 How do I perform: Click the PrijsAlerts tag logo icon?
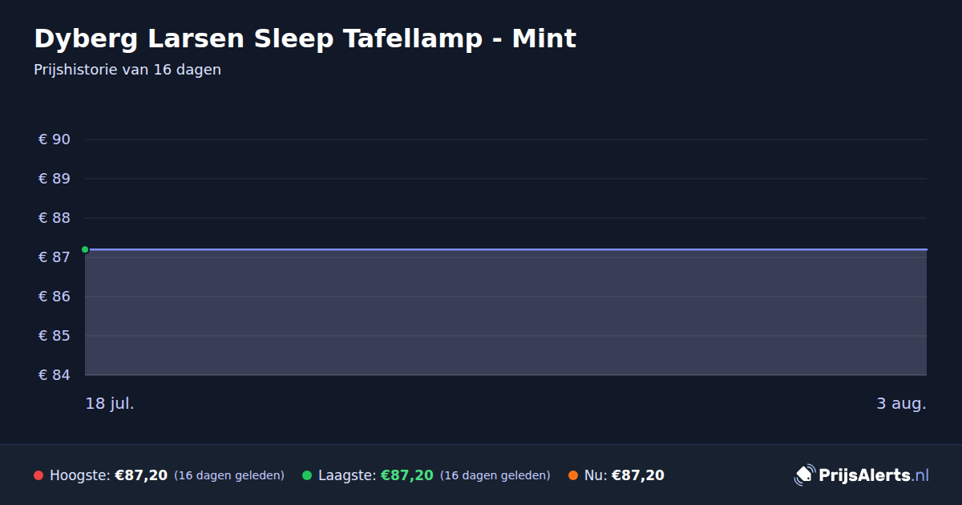804,475
